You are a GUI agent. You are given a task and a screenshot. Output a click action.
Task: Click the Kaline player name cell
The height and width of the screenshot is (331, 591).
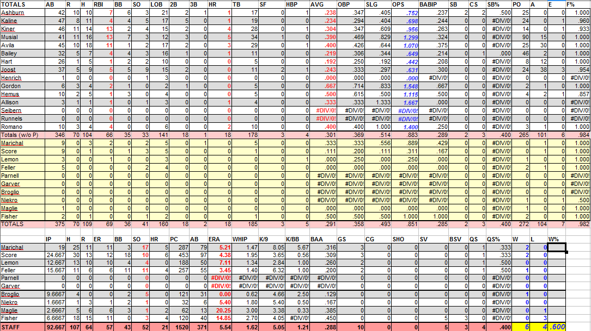click(x=22, y=21)
